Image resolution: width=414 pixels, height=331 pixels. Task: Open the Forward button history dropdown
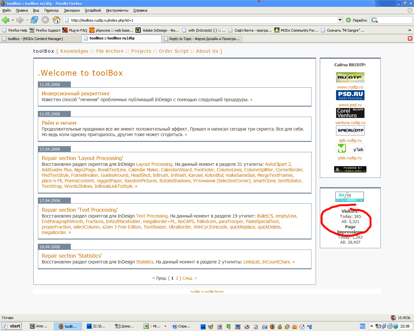click(27, 20)
